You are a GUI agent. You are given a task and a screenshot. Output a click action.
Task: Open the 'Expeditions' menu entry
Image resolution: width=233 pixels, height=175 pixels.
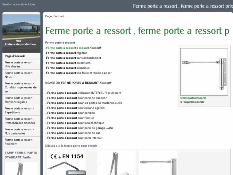pyautogui.click(x=21, y=110)
